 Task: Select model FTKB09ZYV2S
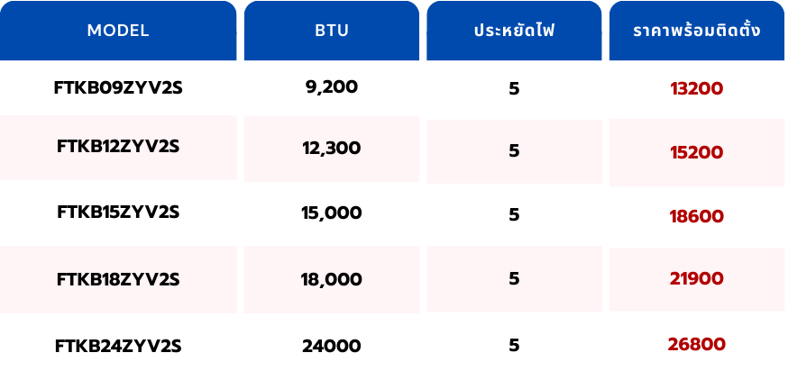(118, 88)
